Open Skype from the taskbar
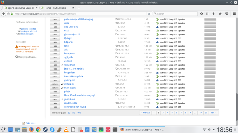 click(52, 130)
